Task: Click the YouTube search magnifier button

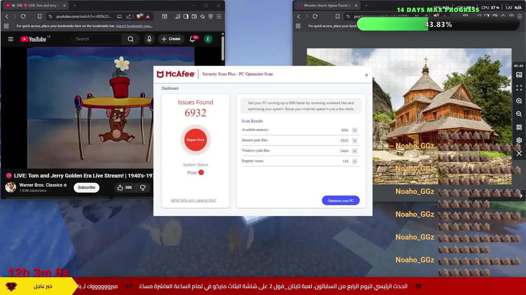Action: [x=131, y=39]
